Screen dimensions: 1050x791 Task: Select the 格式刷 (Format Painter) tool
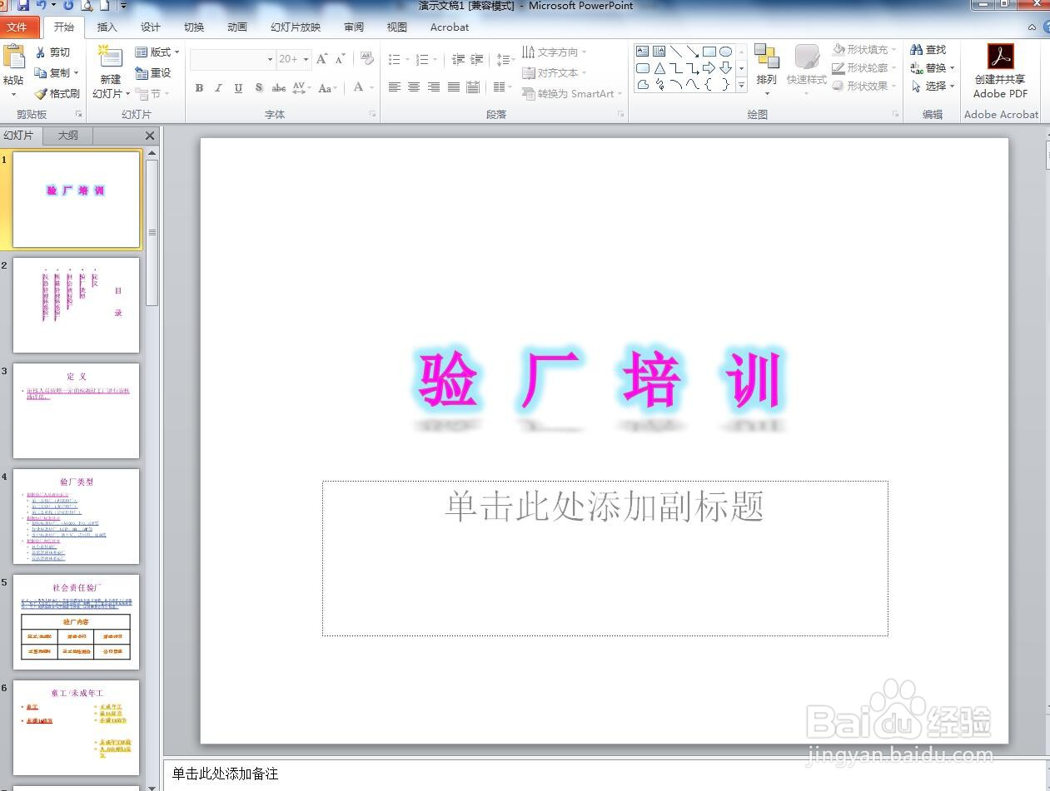click(58, 93)
